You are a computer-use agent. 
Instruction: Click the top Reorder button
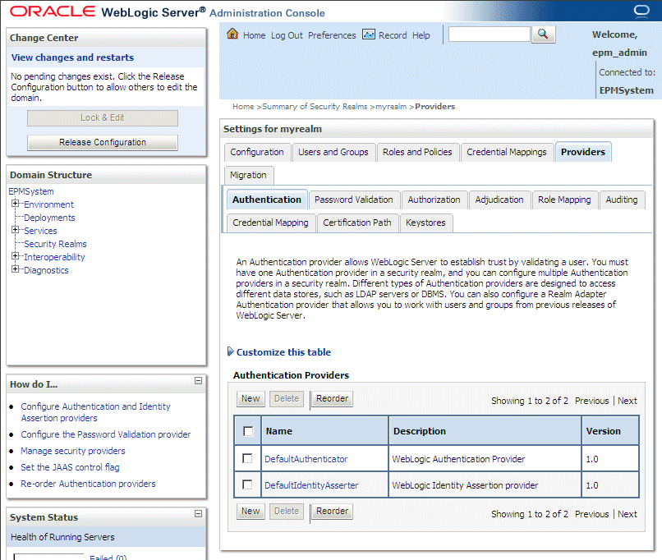tap(333, 398)
